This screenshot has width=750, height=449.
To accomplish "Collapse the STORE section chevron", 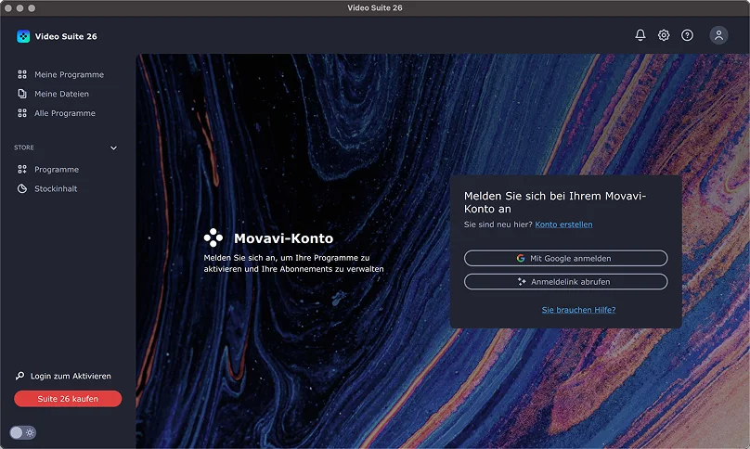I will [x=114, y=148].
